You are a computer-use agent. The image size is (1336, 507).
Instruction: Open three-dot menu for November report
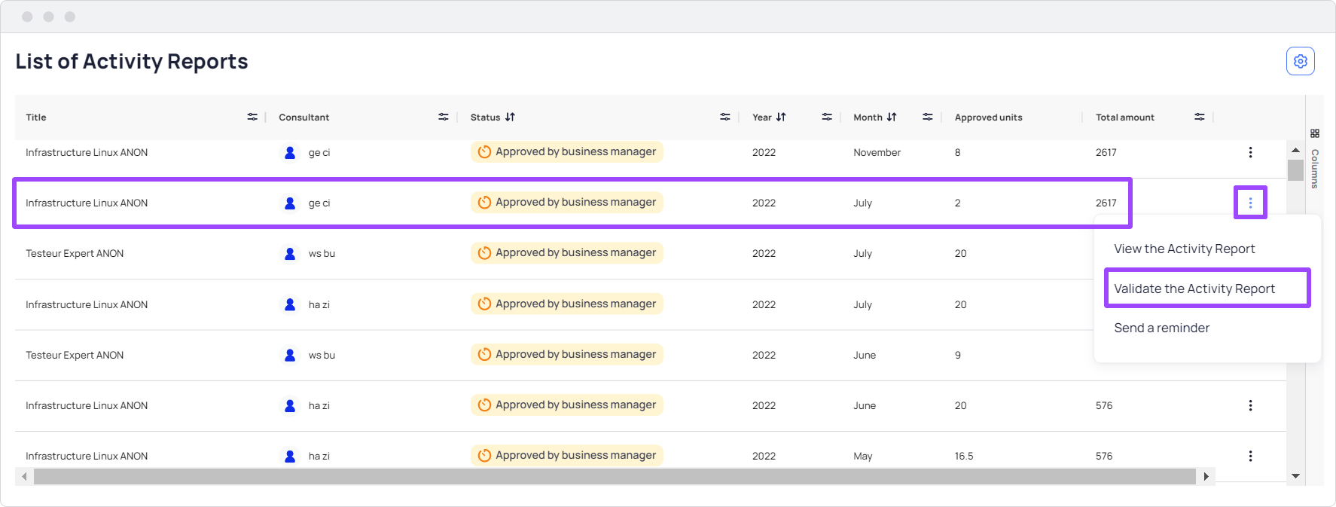tap(1250, 152)
